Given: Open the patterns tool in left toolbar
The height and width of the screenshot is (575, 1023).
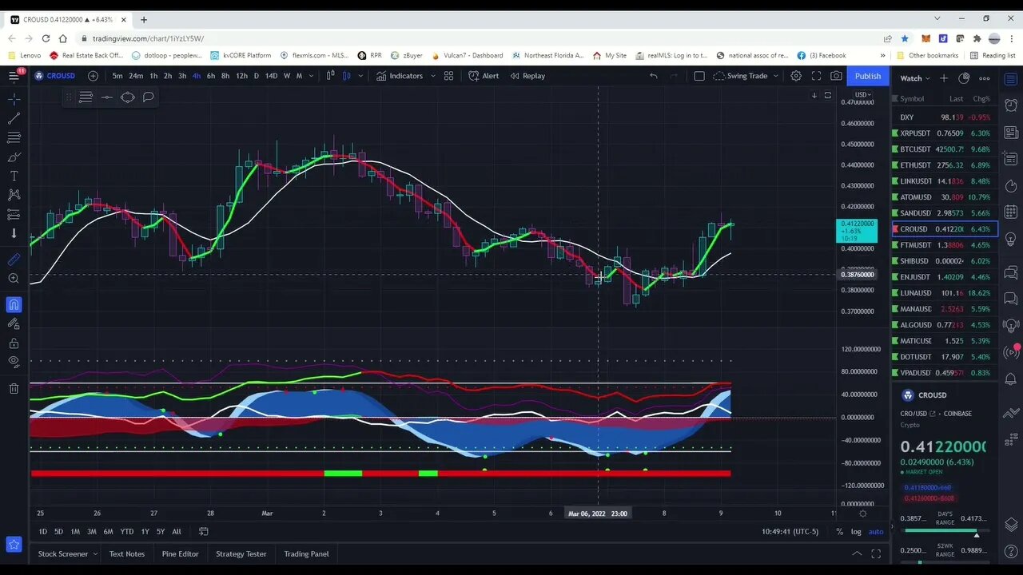Looking at the screenshot, I should click(14, 195).
